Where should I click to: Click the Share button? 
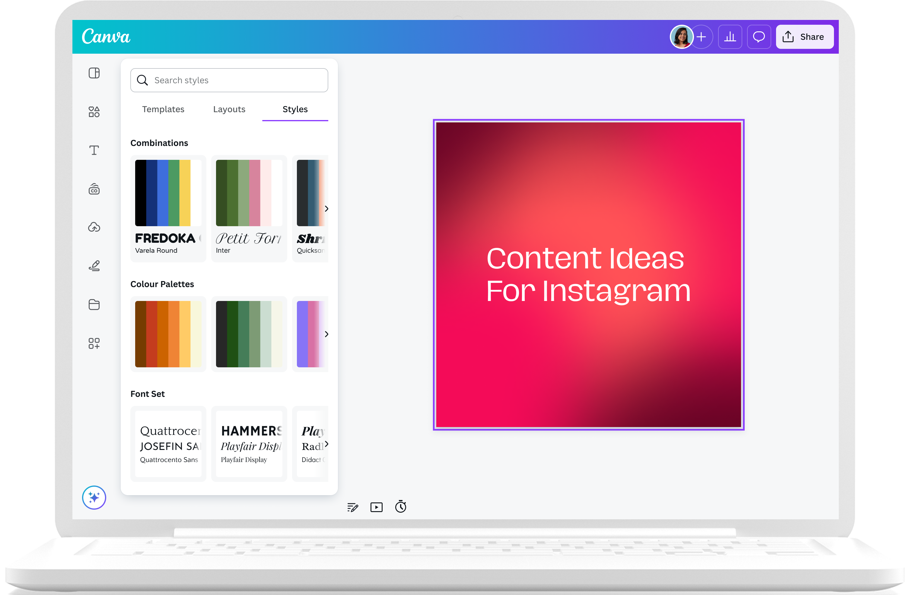click(804, 37)
